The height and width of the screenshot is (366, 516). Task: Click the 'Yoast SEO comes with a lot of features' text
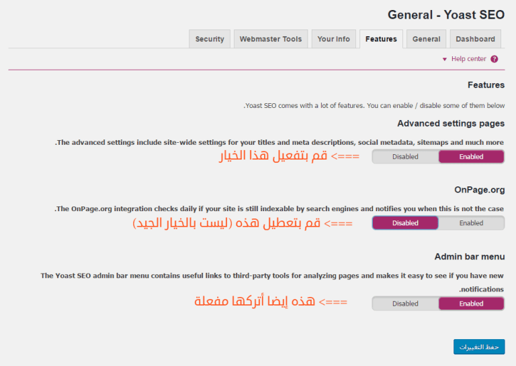[x=374, y=106]
